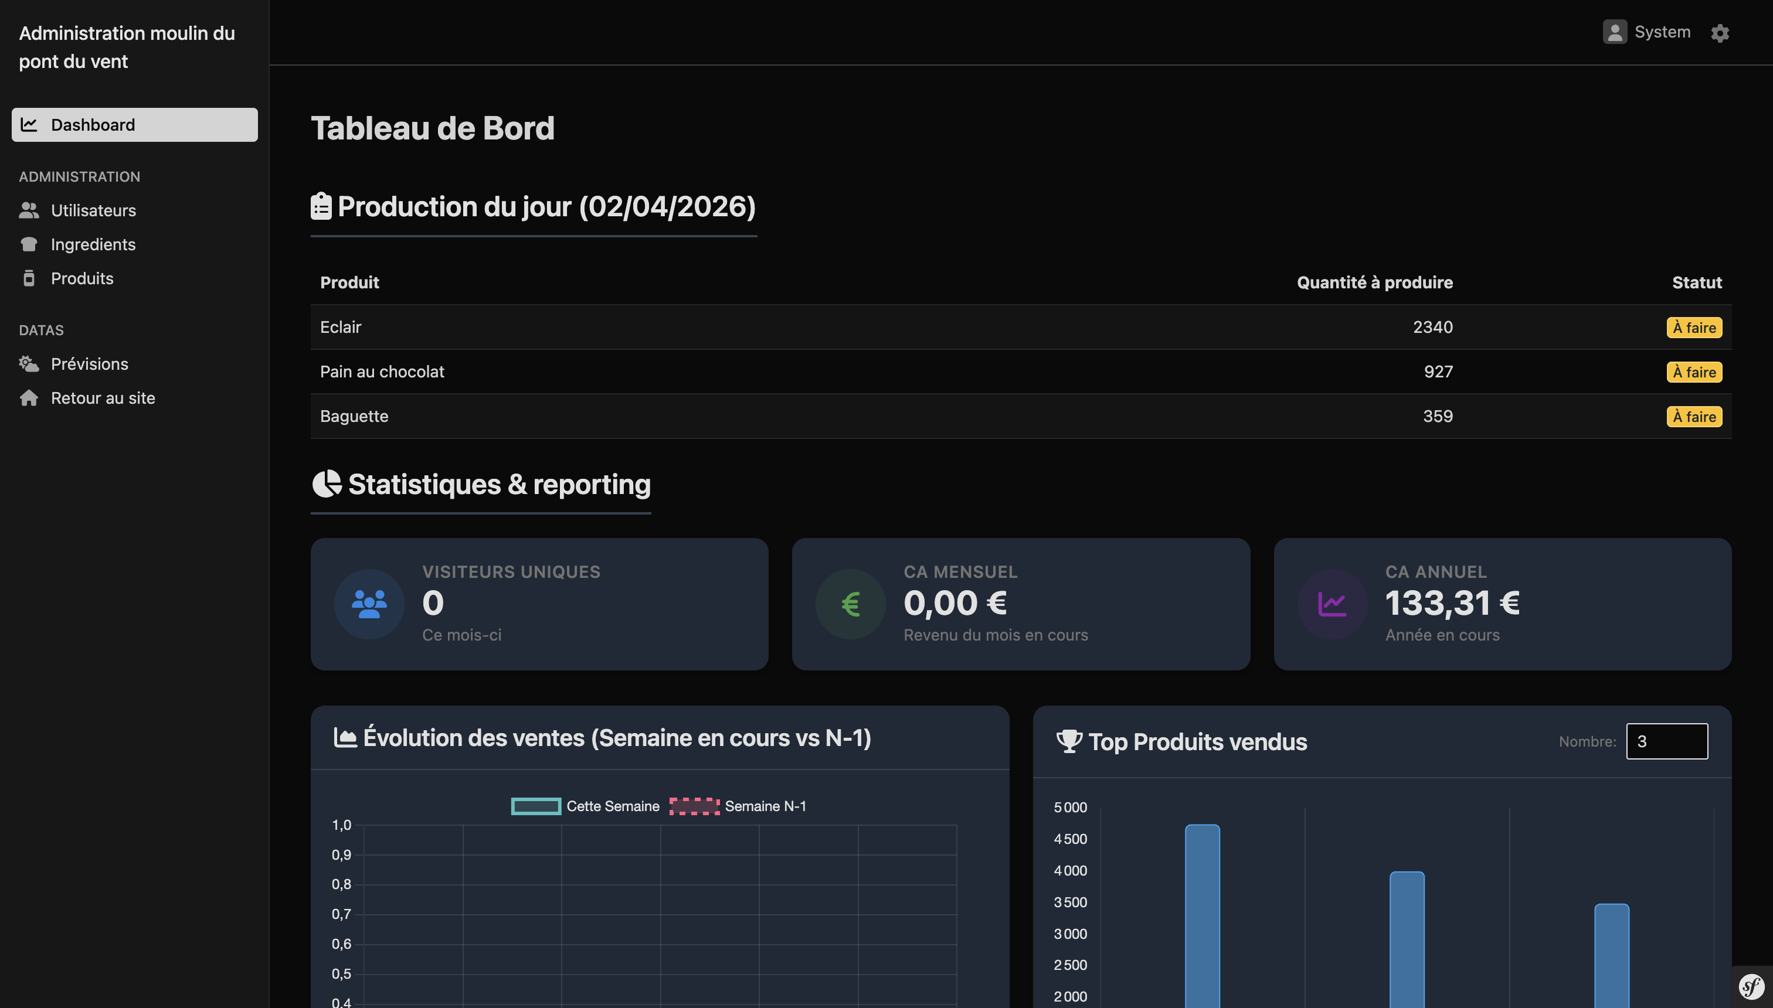Image resolution: width=1773 pixels, height=1008 pixels.
Task: Click the shortest bar in Top Produits chart
Action: [1612, 955]
